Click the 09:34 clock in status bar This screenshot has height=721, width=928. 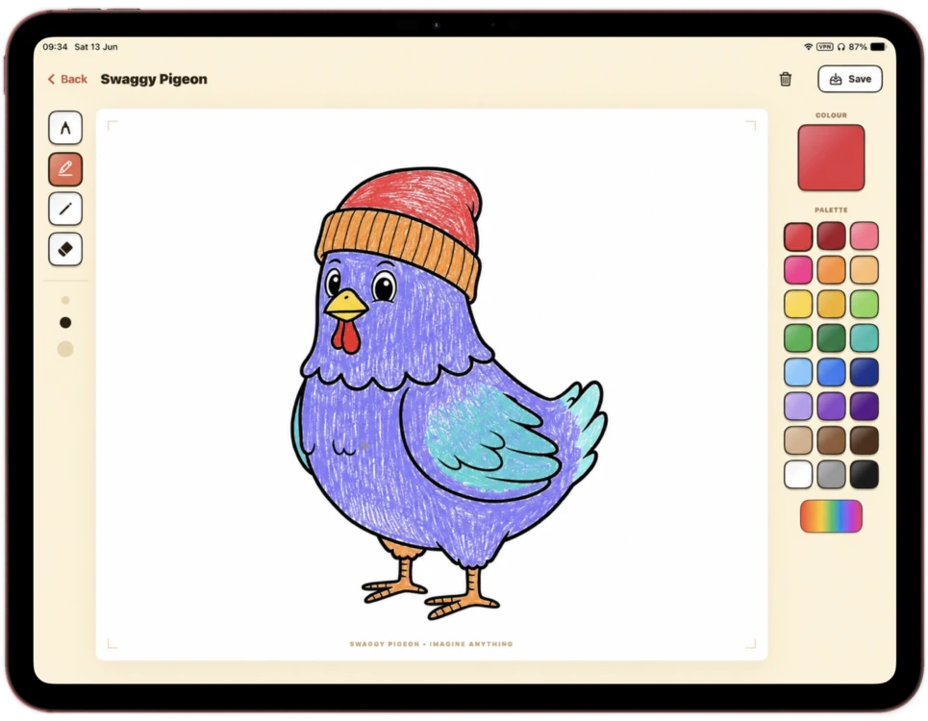tap(55, 47)
